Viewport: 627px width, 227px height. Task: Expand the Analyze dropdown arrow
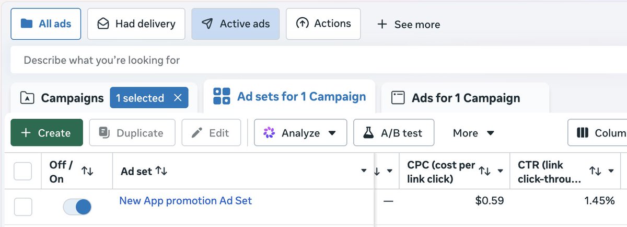point(332,133)
